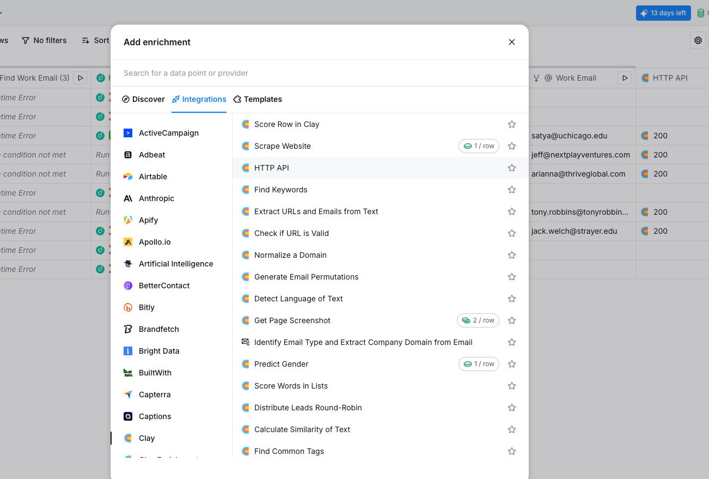Viewport: 709px width, 479px height.
Task: Select Distribute Leads Round-Robin
Action: coord(380,408)
